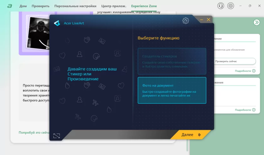The image size is (264, 155).
Task: Open the Дом tab
Action: tap(23, 6)
